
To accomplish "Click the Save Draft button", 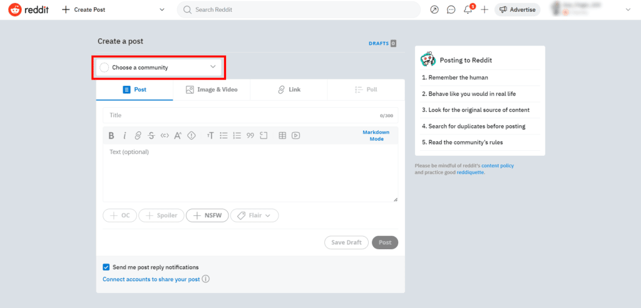I will 346,242.
